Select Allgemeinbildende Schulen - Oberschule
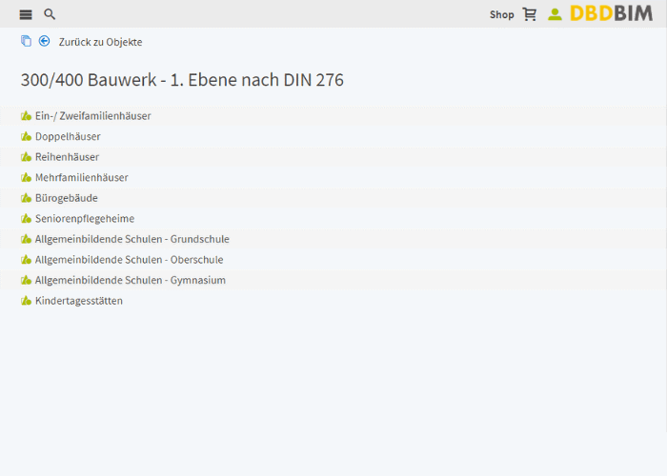The width and height of the screenshot is (667, 476). click(129, 260)
